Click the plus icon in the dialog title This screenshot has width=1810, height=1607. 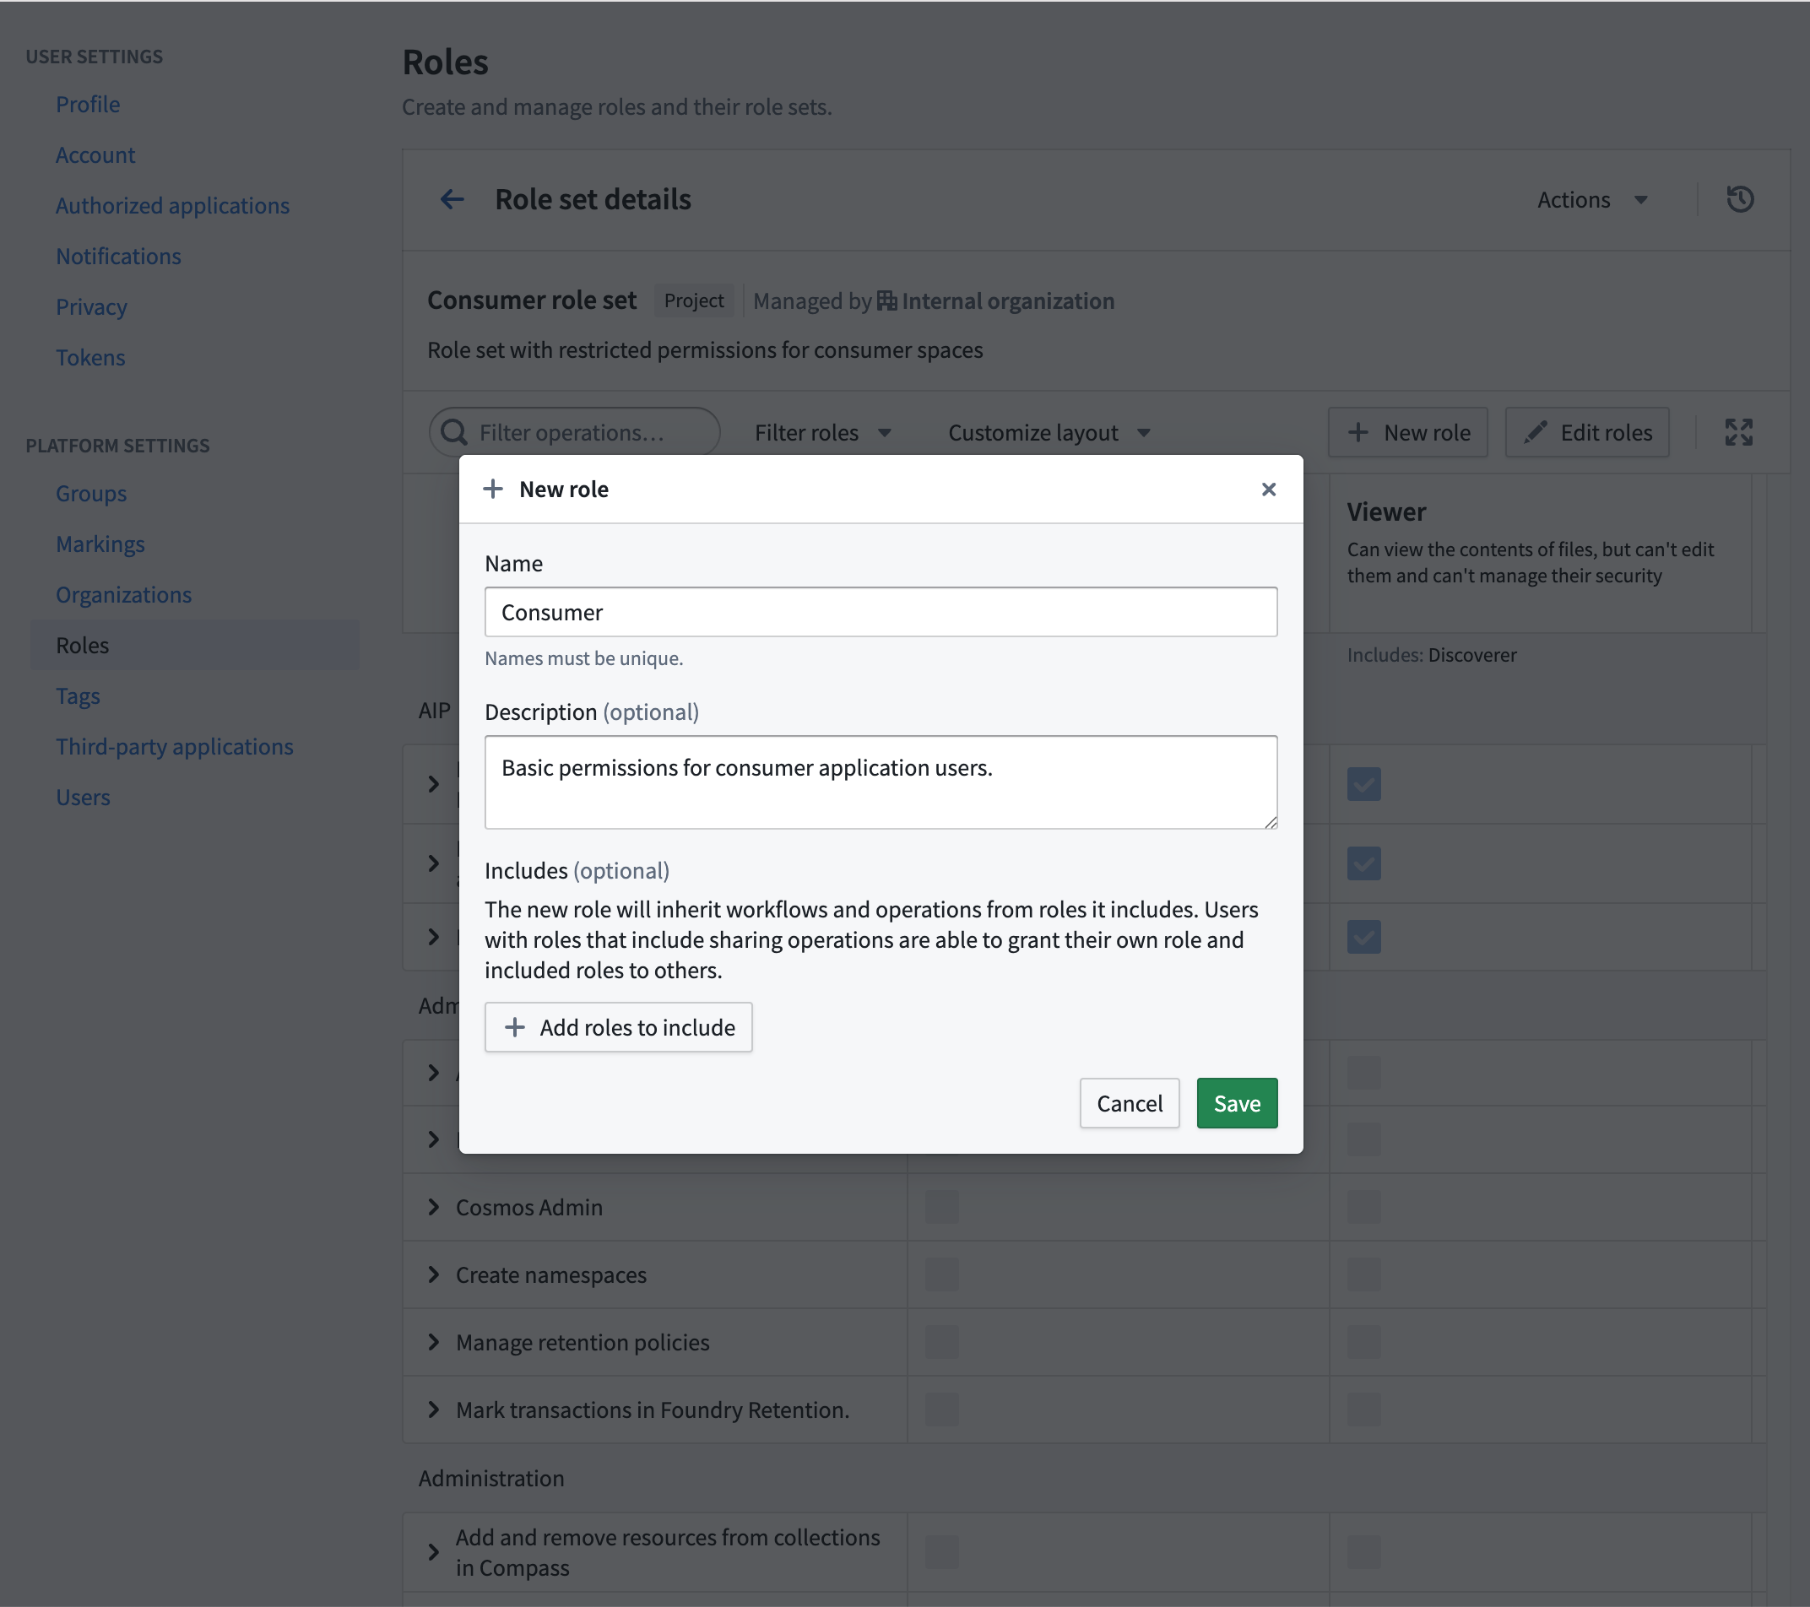point(493,489)
